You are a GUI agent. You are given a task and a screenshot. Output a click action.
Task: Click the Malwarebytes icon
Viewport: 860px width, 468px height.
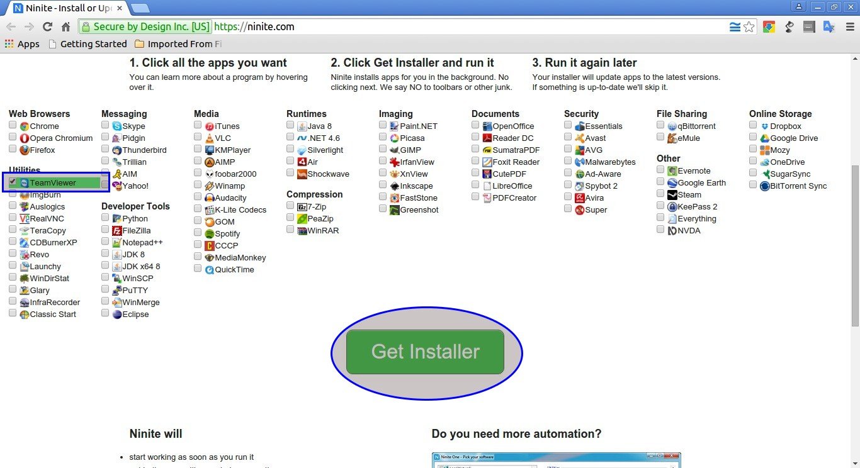(580, 162)
